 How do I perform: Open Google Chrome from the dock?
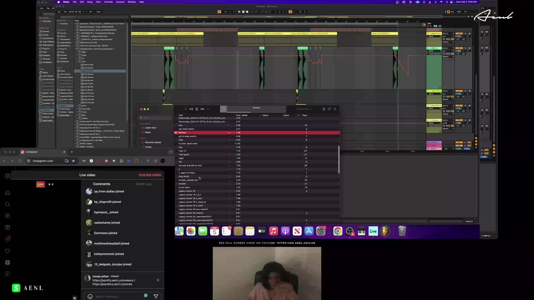coord(338,231)
